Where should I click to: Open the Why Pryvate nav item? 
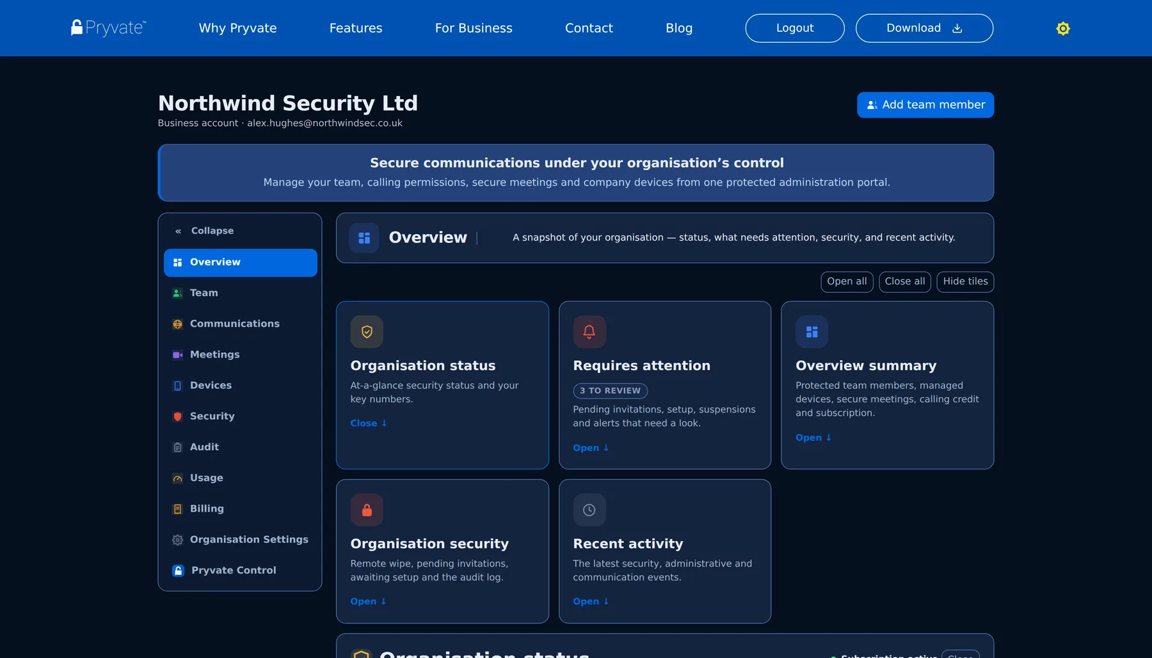[238, 28]
